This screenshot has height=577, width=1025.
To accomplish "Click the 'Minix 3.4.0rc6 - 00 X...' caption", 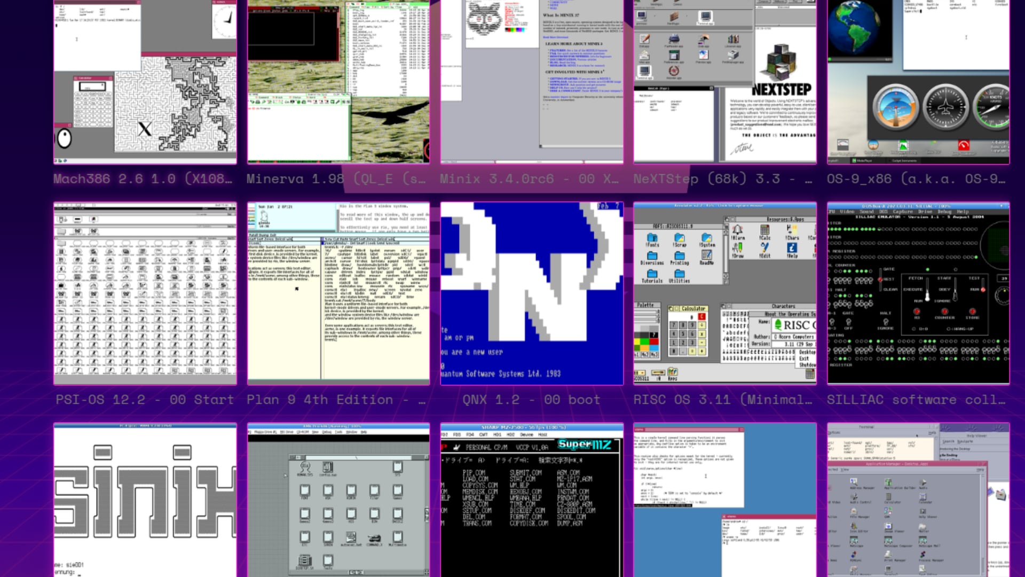I will [530, 179].
